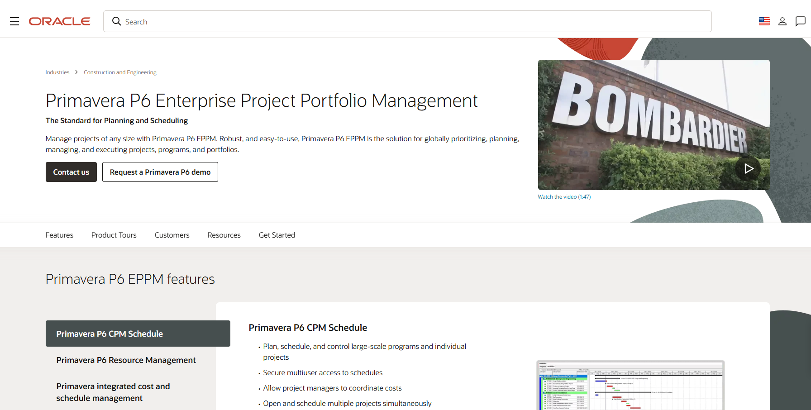Open the chat bubble icon
The image size is (811, 410).
click(x=801, y=21)
